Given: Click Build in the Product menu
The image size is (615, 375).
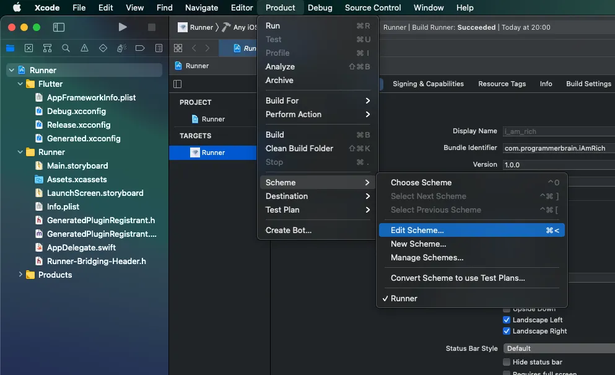Looking at the screenshot, I should point(318,135).
